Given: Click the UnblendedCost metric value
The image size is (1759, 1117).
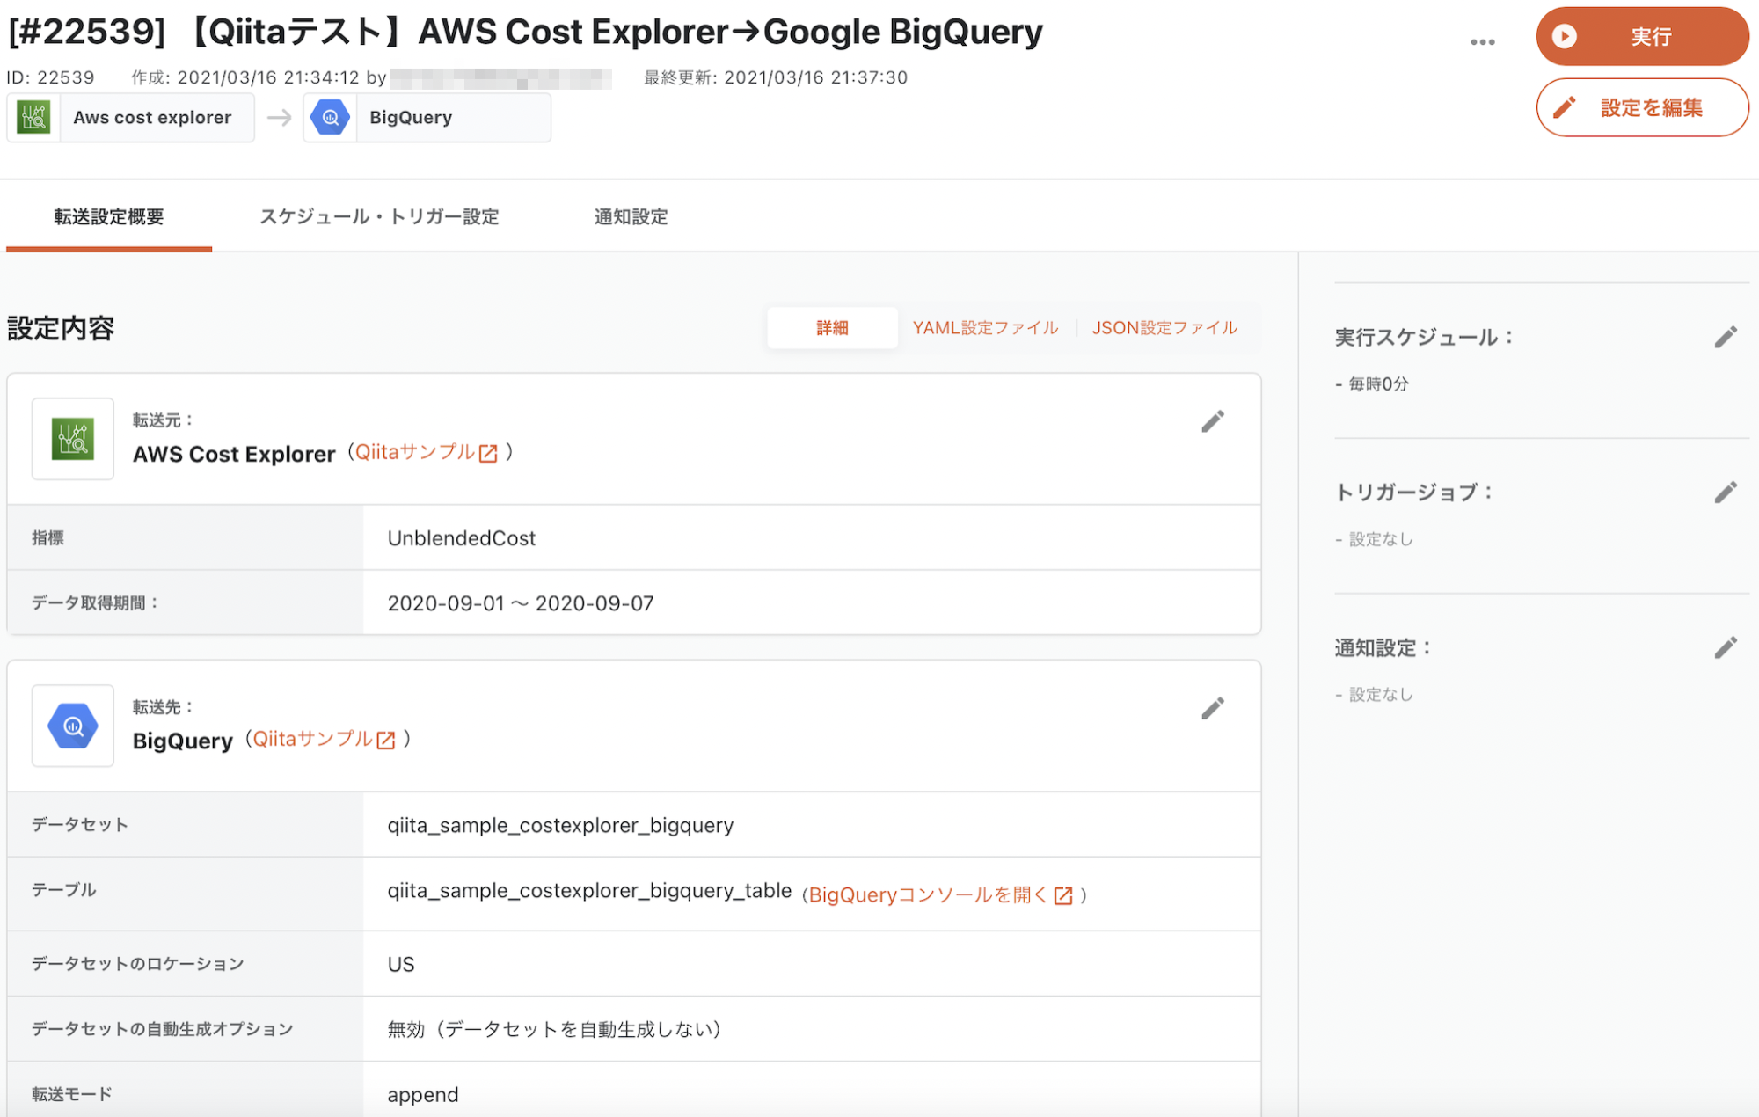Looking at the screenshot, I should pos(462,538).
